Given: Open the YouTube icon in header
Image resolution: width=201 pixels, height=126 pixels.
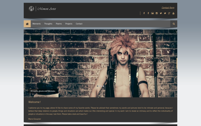Looking at the screenshot, I should pyautogui.click(x=173, y=13).
